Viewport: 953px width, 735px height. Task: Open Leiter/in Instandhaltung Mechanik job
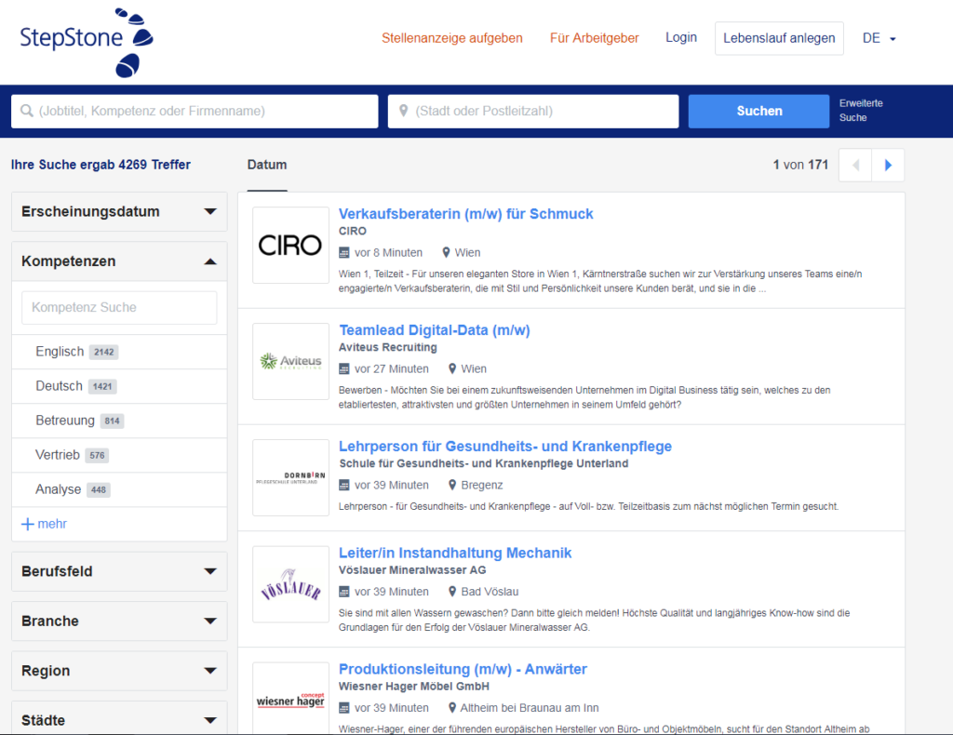454,553
